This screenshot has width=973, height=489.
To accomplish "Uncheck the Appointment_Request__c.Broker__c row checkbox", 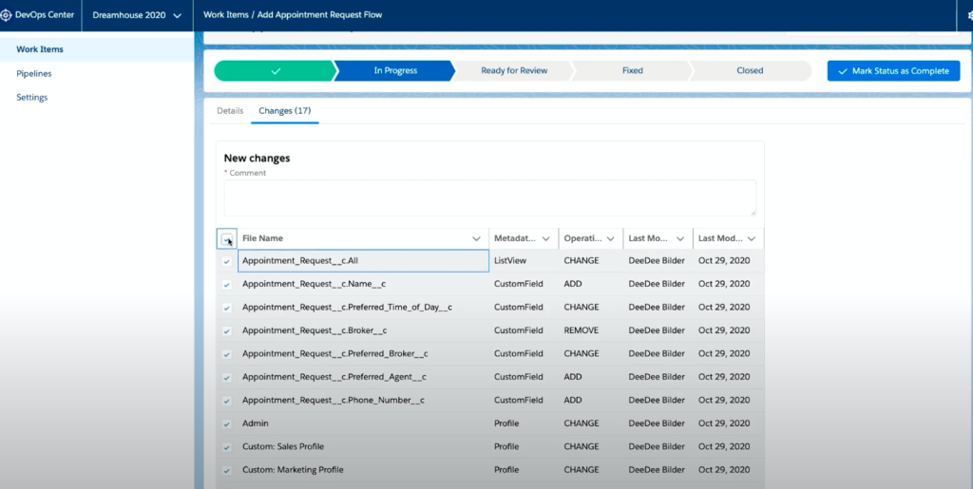I will 226,331.
